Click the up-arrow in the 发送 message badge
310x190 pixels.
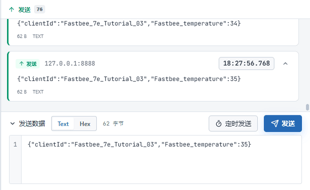pyautogui.click(x=22, y=63)
